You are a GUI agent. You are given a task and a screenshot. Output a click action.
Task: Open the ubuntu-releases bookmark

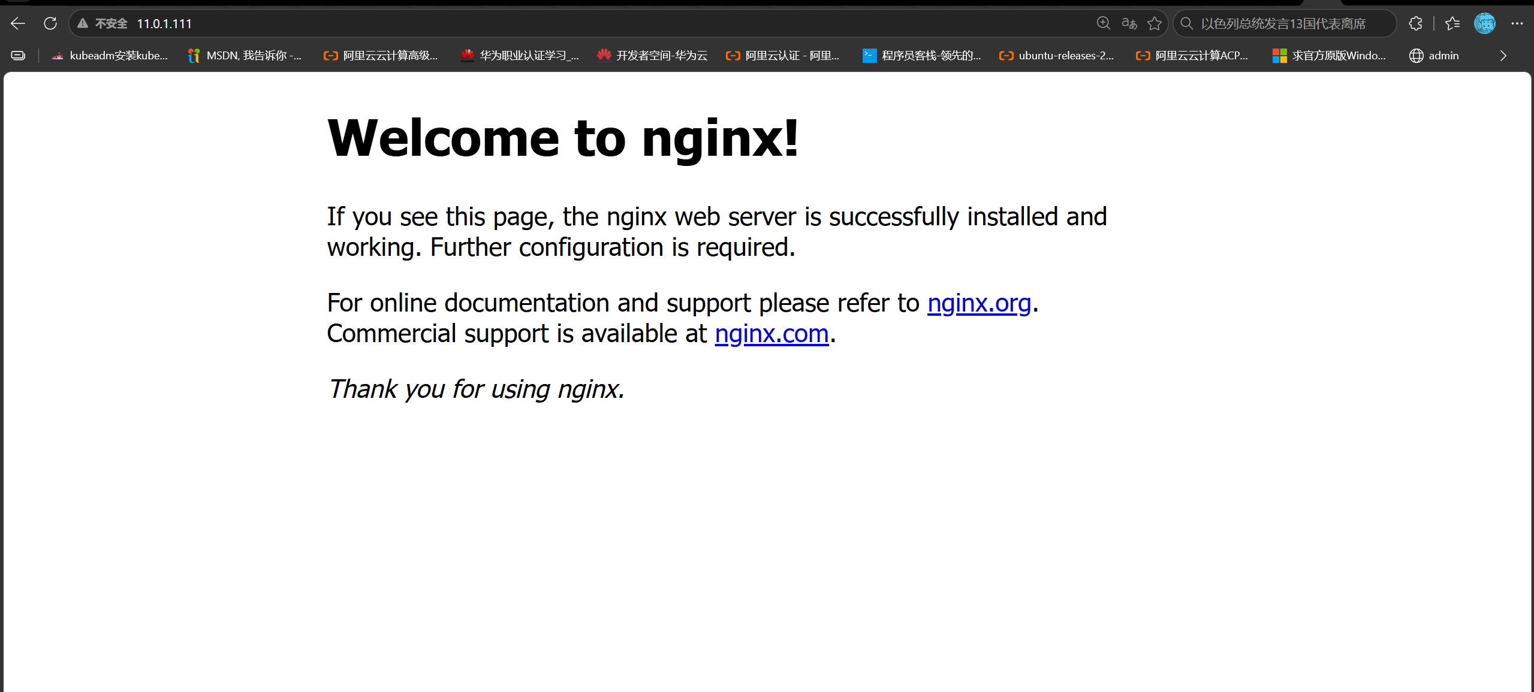point(1057,56)
